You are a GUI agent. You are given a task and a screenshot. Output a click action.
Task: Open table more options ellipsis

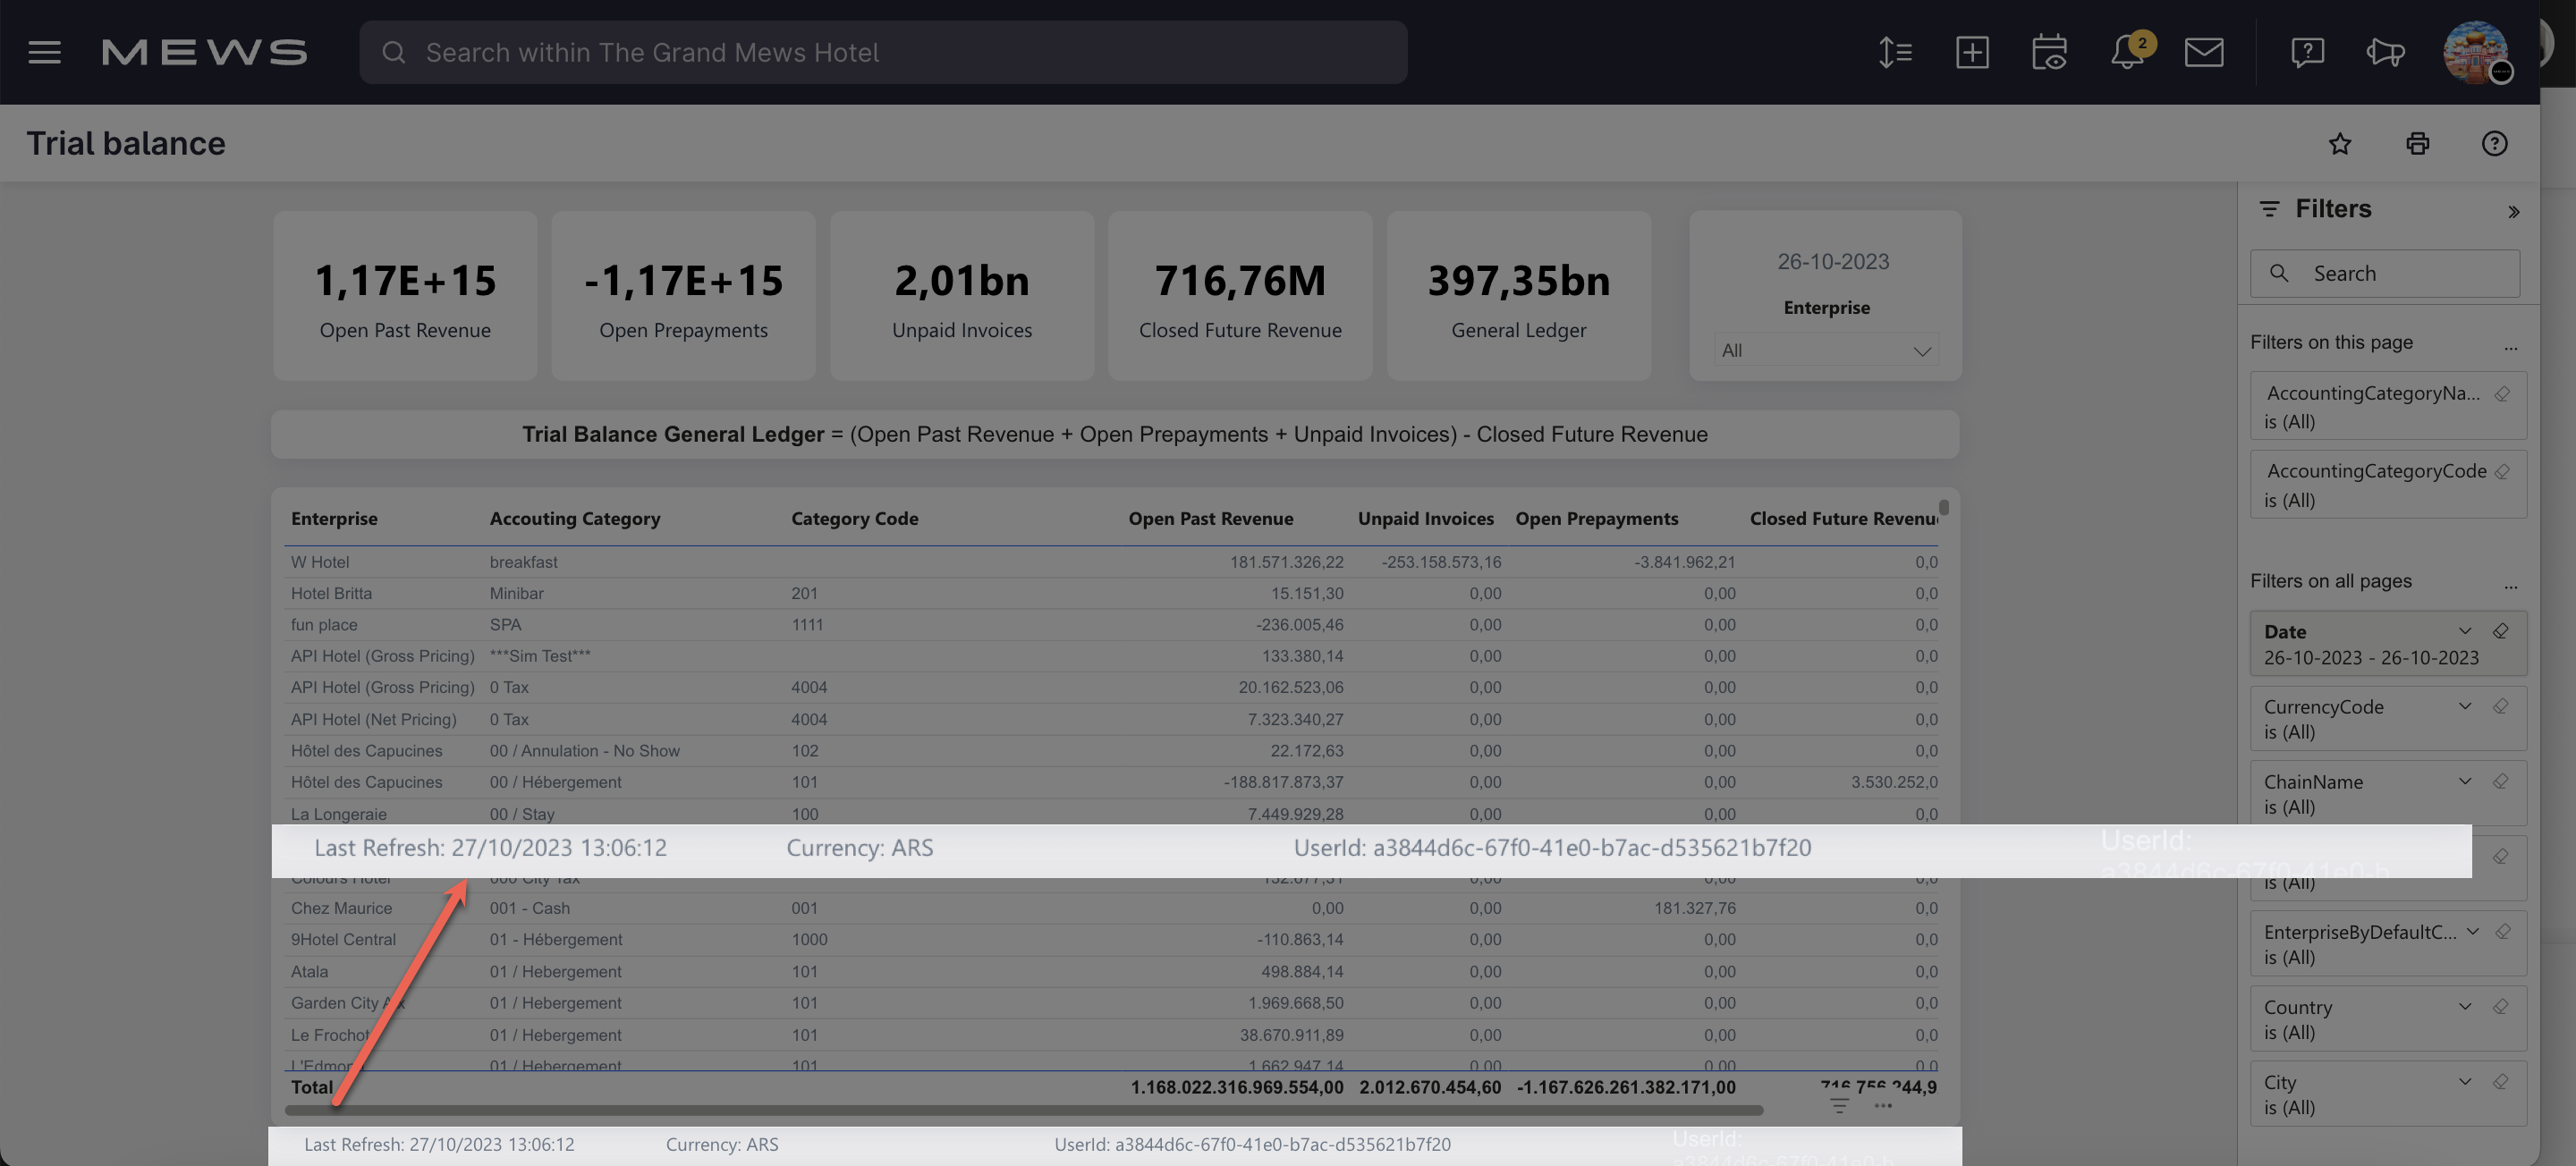pyautogui.click(x=1883, y=1105)
